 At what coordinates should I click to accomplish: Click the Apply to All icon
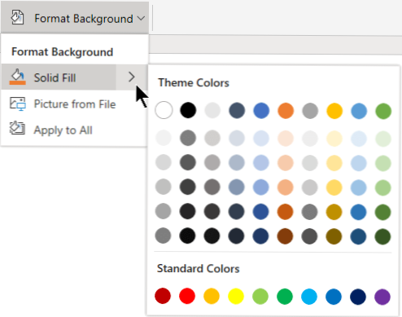(x=18, y=128)
